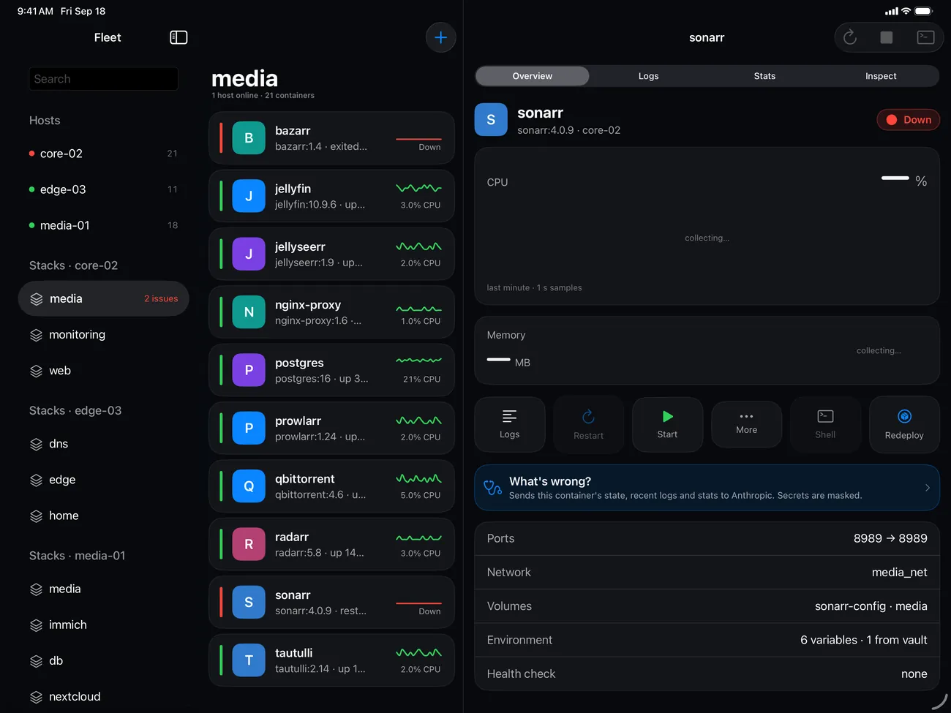951x713 pixels.
Task: Click the Memory card
Action: 707,350
